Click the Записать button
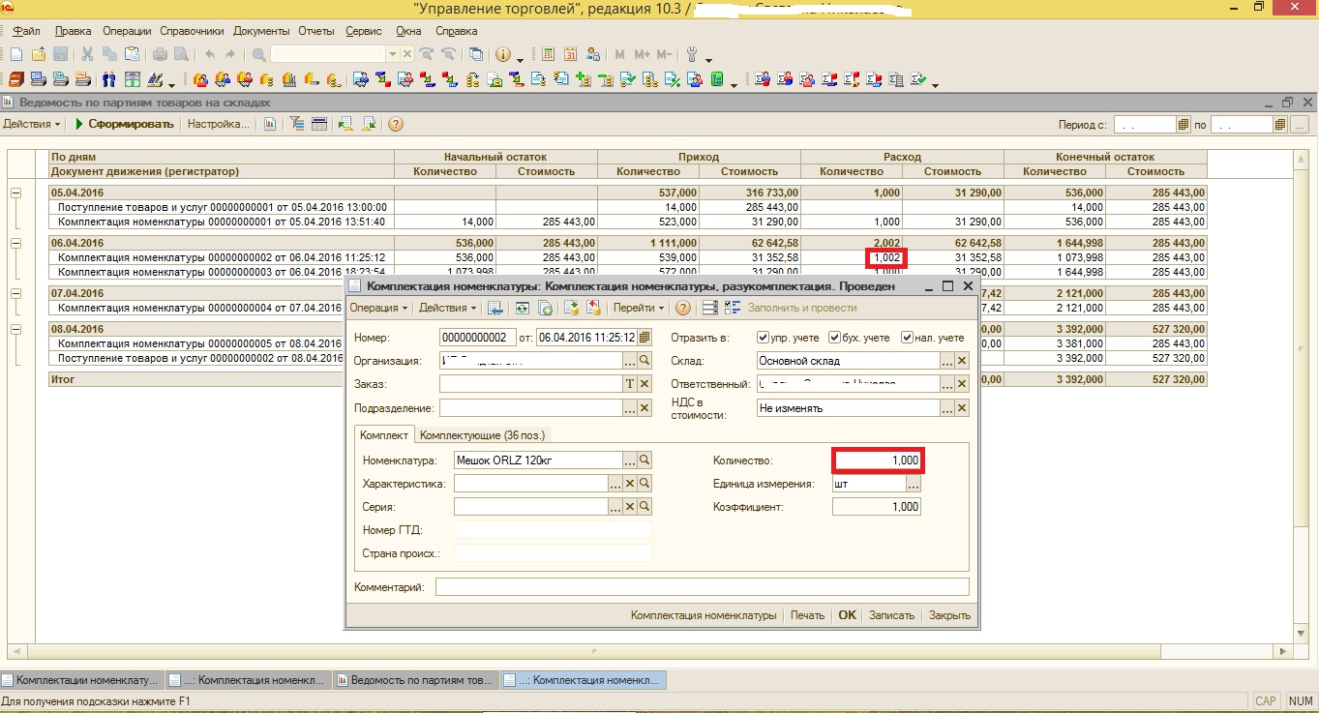1319x713 pixels. [891, 615]
